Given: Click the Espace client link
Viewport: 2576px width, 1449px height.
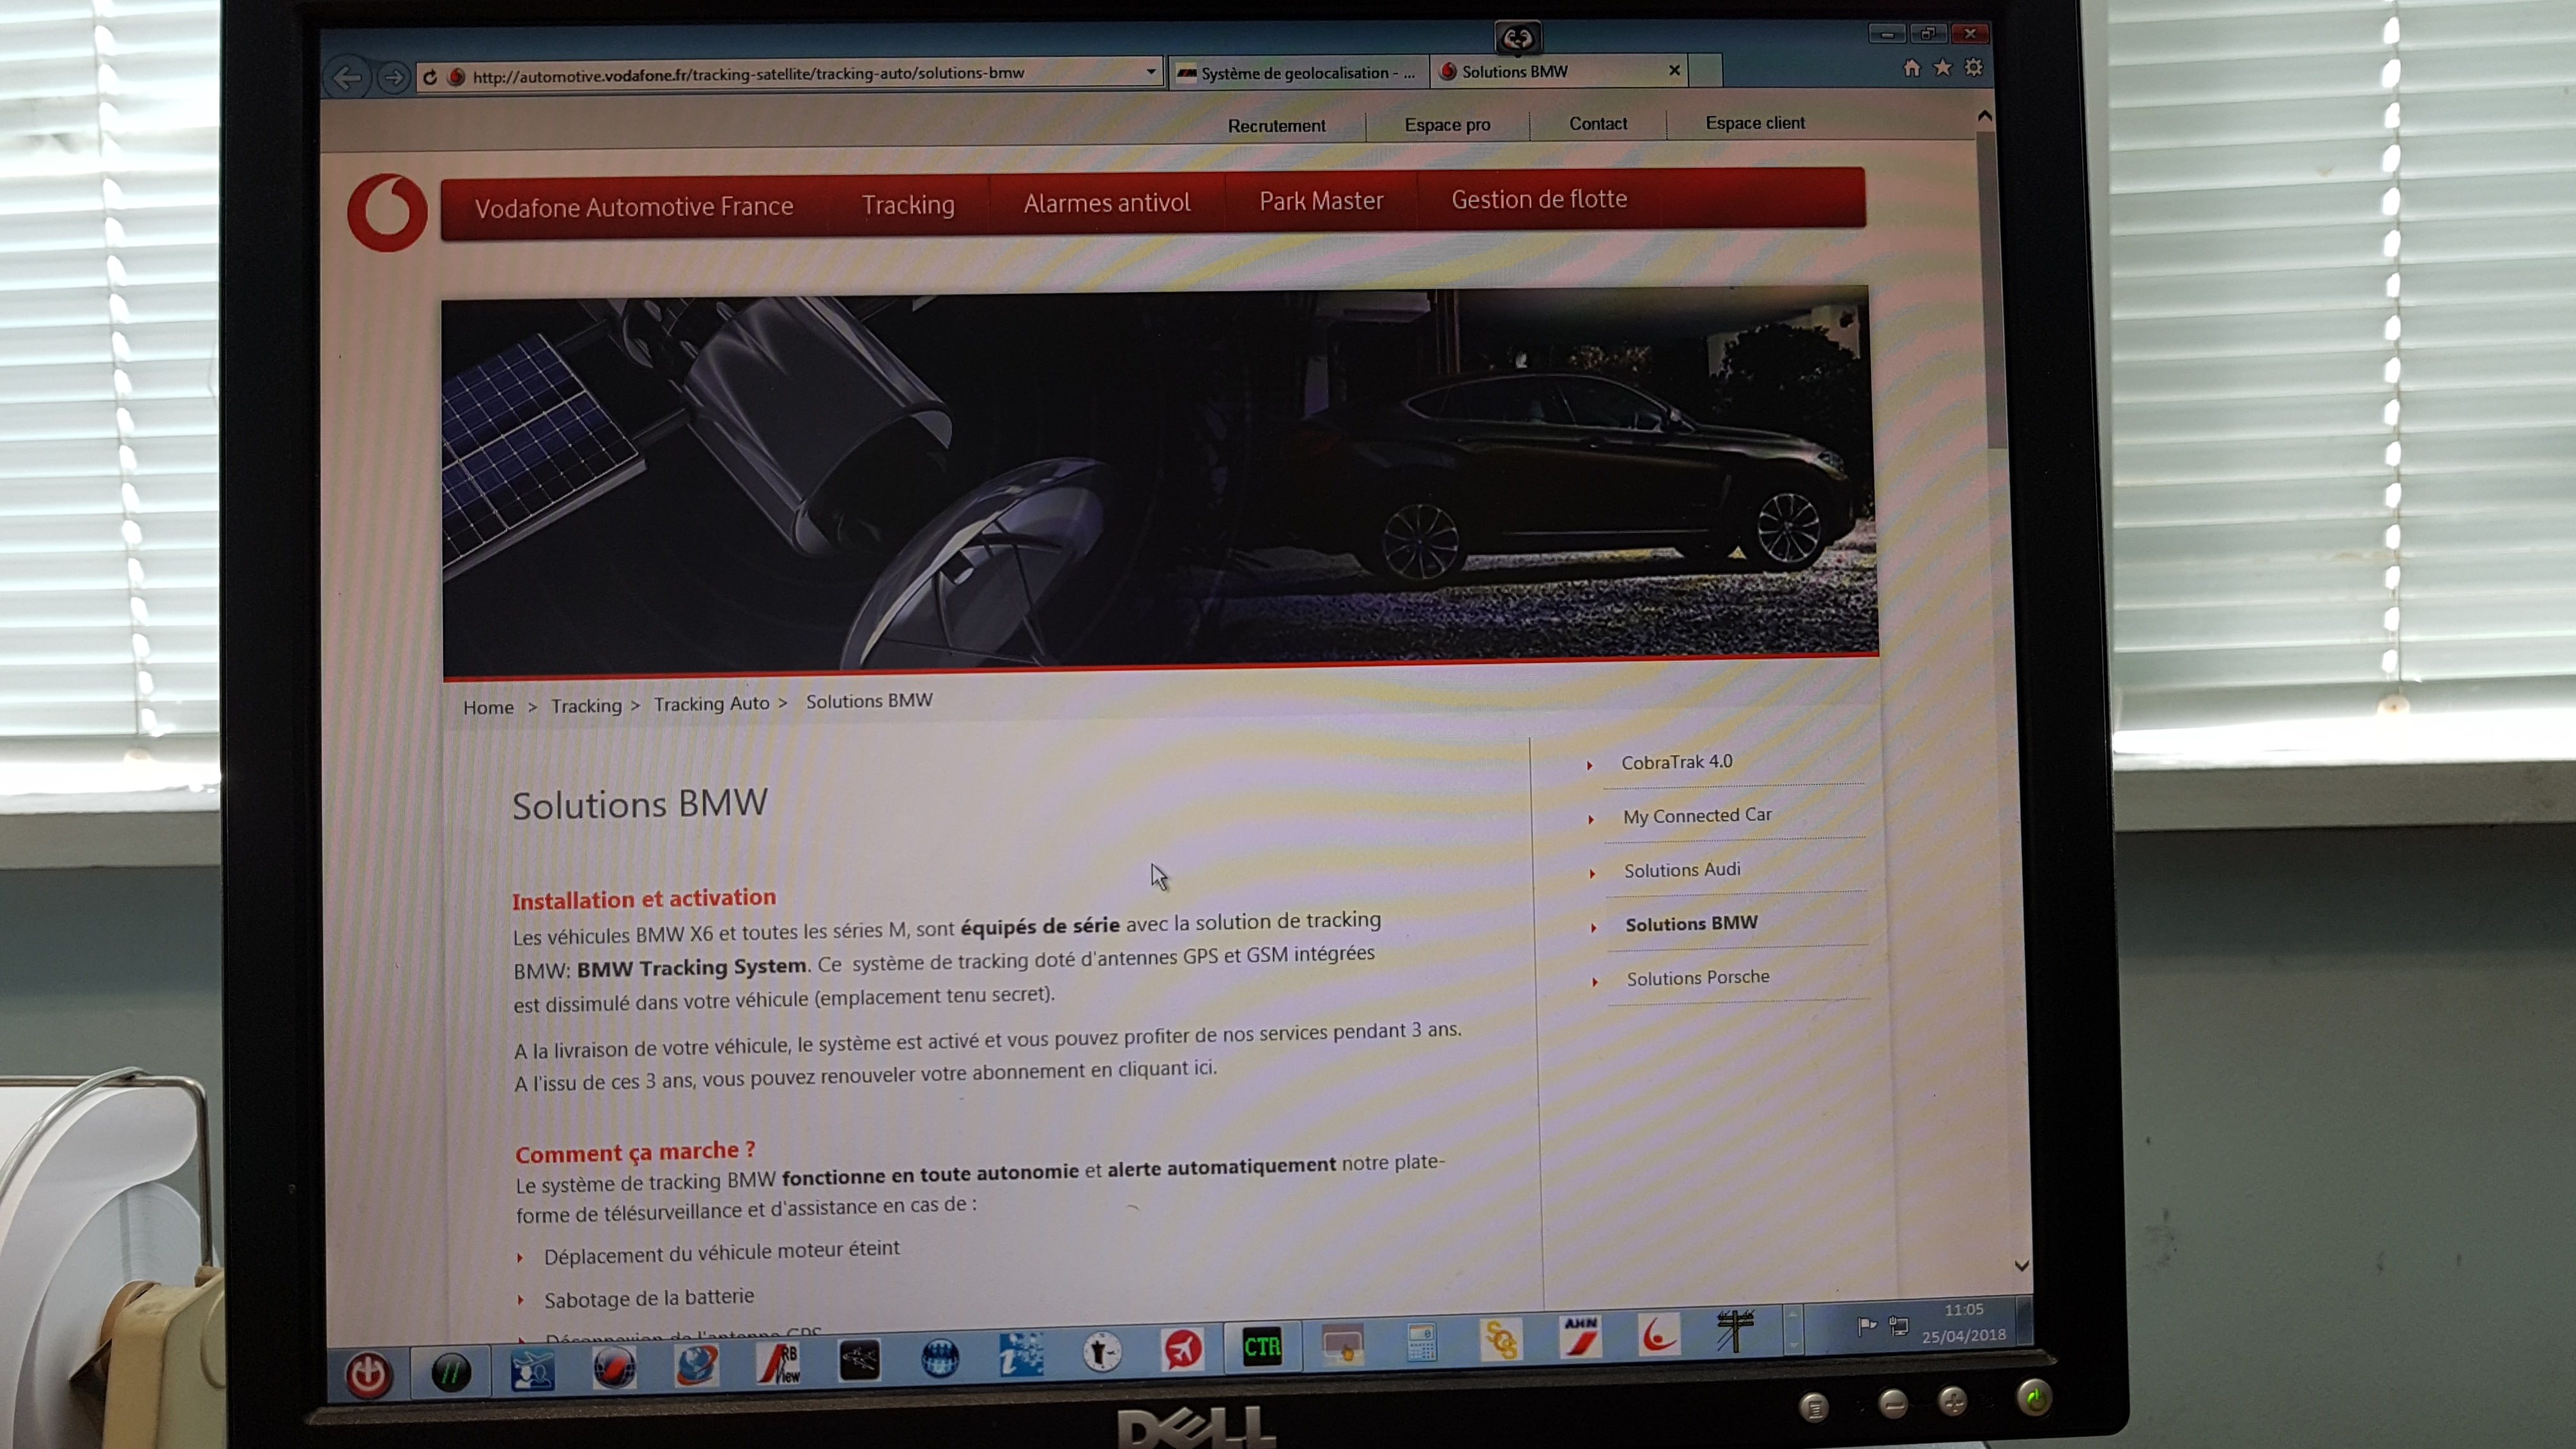Looking at the screenshot, I should tap(1755, 123).
